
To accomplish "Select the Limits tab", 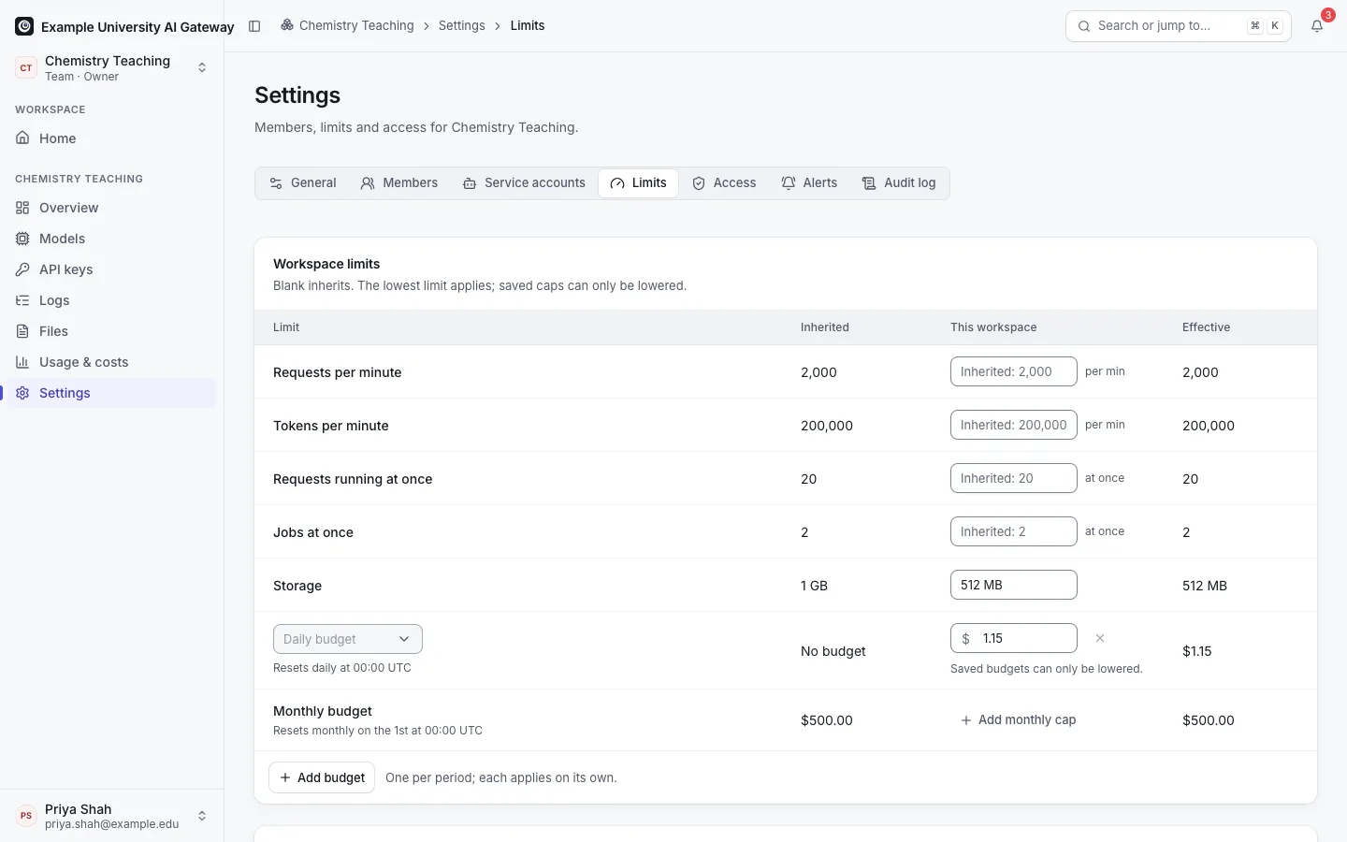I will click(639, 183).
